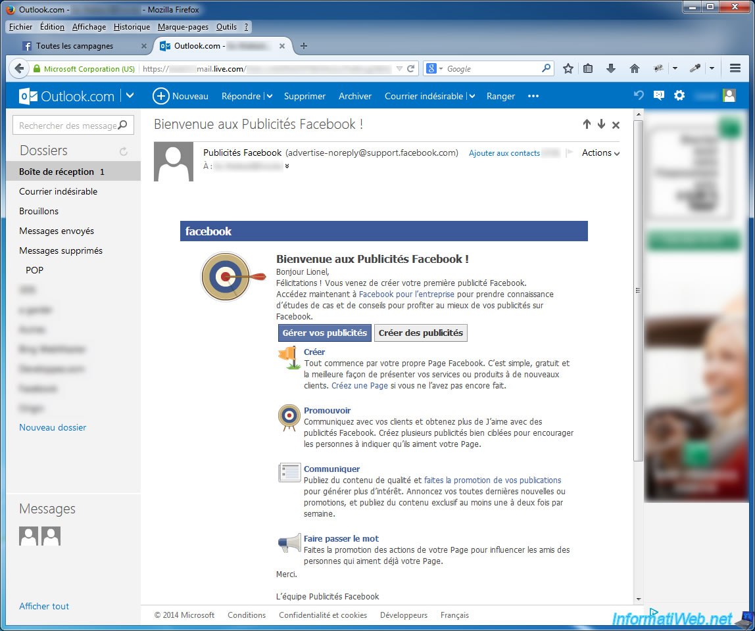Open the messaging chat bubble icon
Screen dimensions: 755x631
click(x=659, y=95)
